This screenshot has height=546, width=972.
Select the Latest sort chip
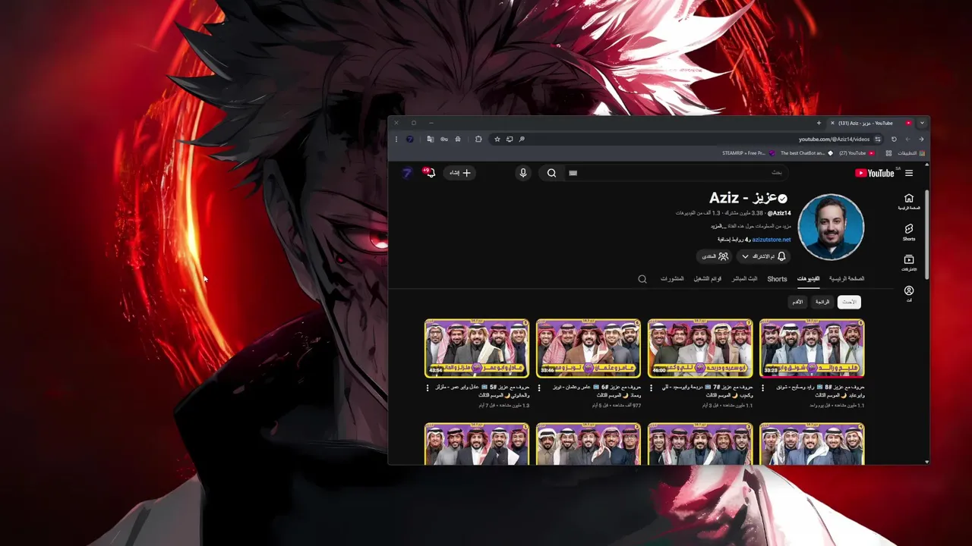[x=849, y=302]
